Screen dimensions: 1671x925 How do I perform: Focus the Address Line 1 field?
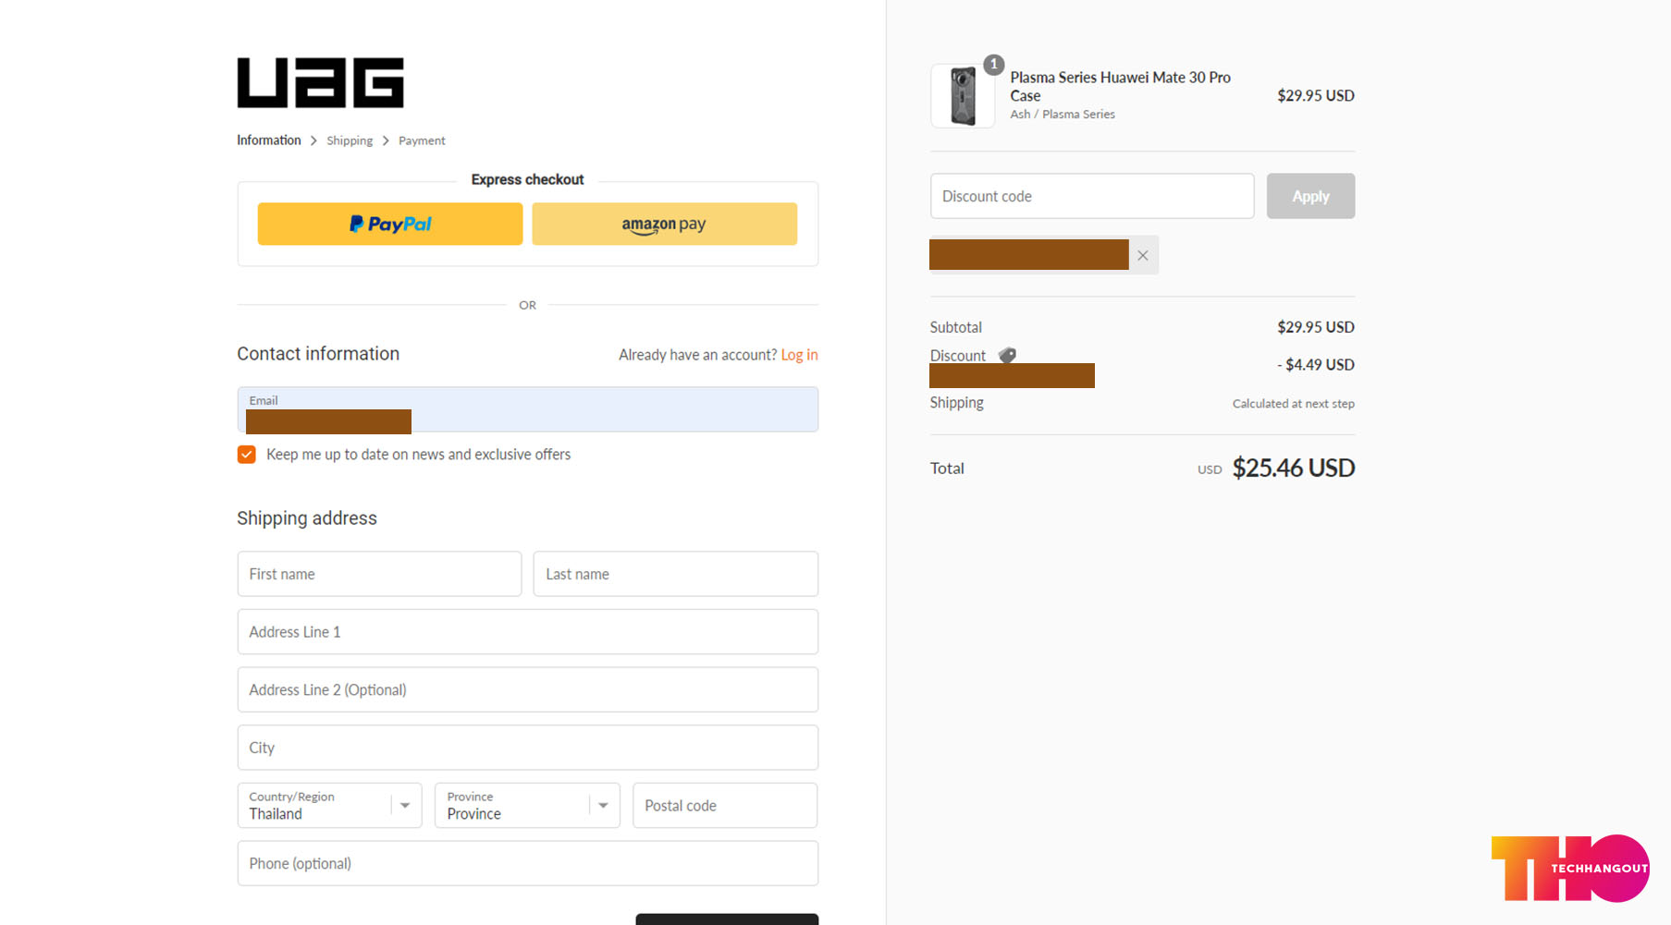coord(527,632)
